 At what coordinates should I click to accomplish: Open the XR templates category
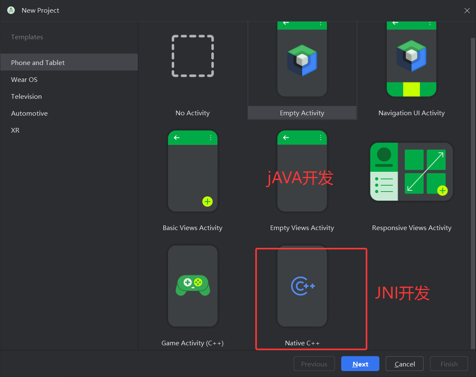pos(15,130)
